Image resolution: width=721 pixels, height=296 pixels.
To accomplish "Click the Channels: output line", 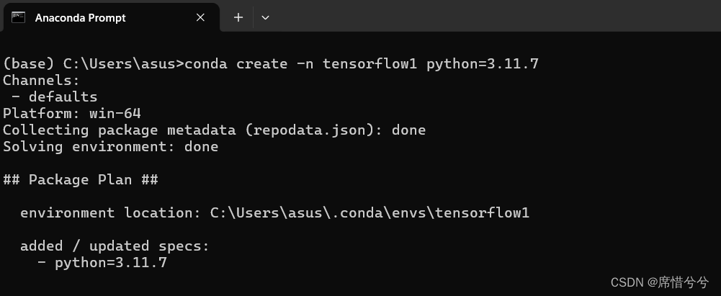I will click(x=41, y=81).
